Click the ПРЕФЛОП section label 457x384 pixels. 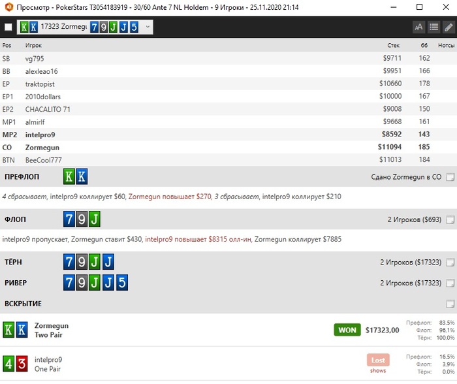tap(22, 177)
